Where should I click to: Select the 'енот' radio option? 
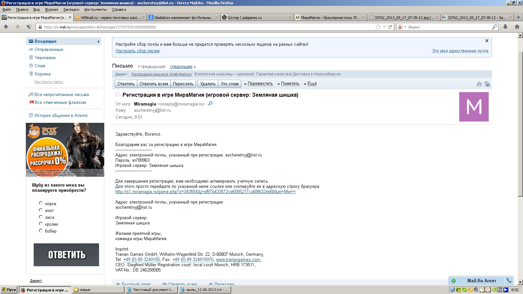tap(41, 210)
